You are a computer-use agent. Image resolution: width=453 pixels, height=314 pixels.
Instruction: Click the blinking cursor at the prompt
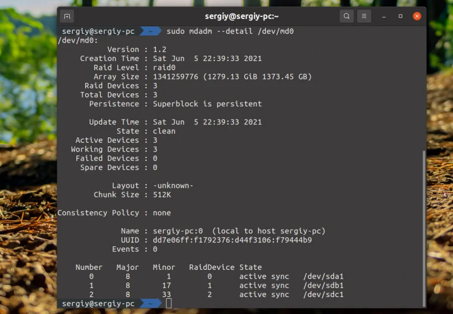point(169,303)
